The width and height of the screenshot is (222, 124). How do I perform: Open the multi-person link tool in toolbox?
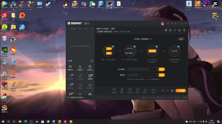[80, 77]
